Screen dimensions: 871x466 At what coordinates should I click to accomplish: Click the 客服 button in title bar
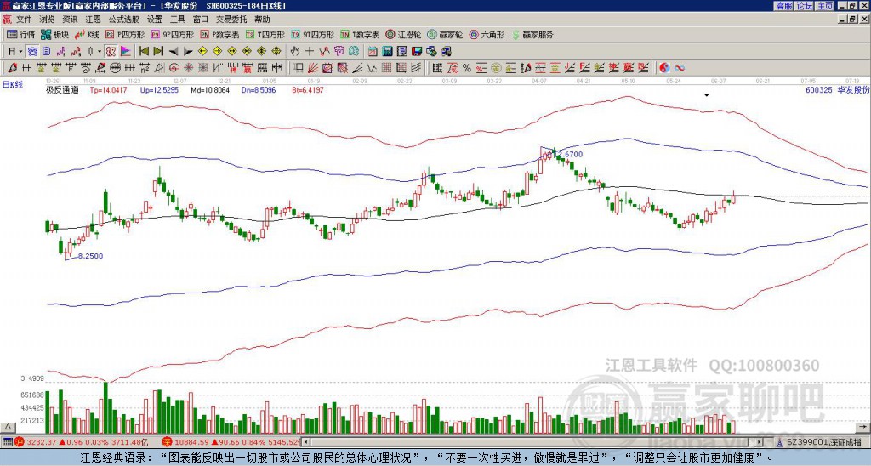point(783,6)
